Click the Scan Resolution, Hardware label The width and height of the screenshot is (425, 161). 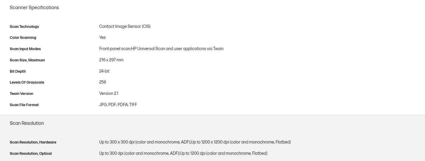pyautogui.click(x=33, y=142)
